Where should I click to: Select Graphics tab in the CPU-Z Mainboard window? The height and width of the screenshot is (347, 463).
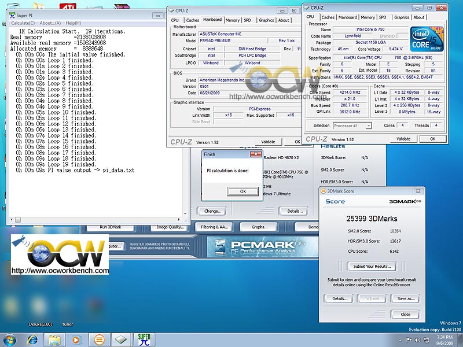point(266,20)
